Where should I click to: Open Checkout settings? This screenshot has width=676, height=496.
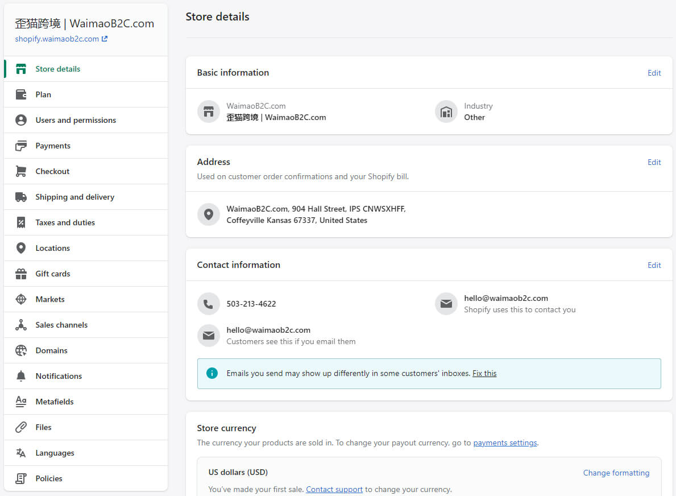point(86,171)
